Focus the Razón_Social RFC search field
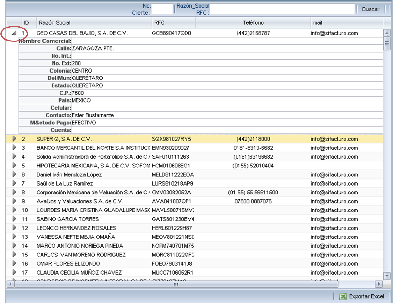 282,9
